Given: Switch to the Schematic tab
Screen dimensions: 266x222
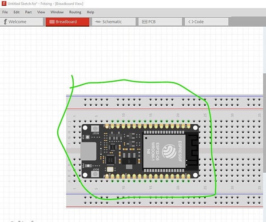Looking at the screenshot, I should click(114, 22).
